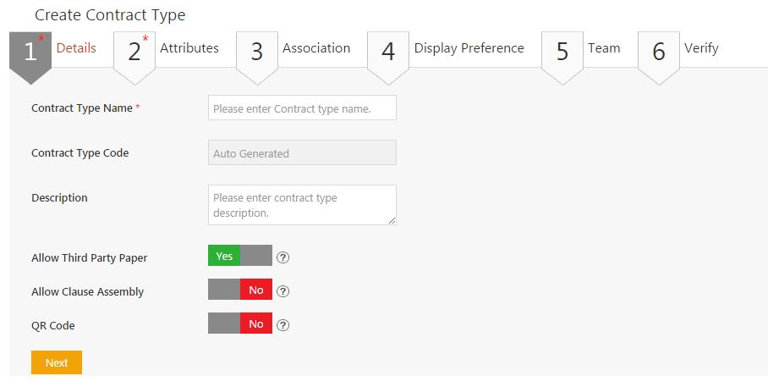Focus the Description text area
The height and width of the screenshot is (387, 768).
tap(302, 205)
